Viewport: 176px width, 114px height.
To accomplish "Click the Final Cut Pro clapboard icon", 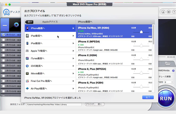I will 27,81.
